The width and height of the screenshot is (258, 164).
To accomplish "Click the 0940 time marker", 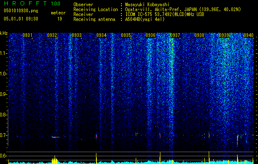I will coord(249,35).
